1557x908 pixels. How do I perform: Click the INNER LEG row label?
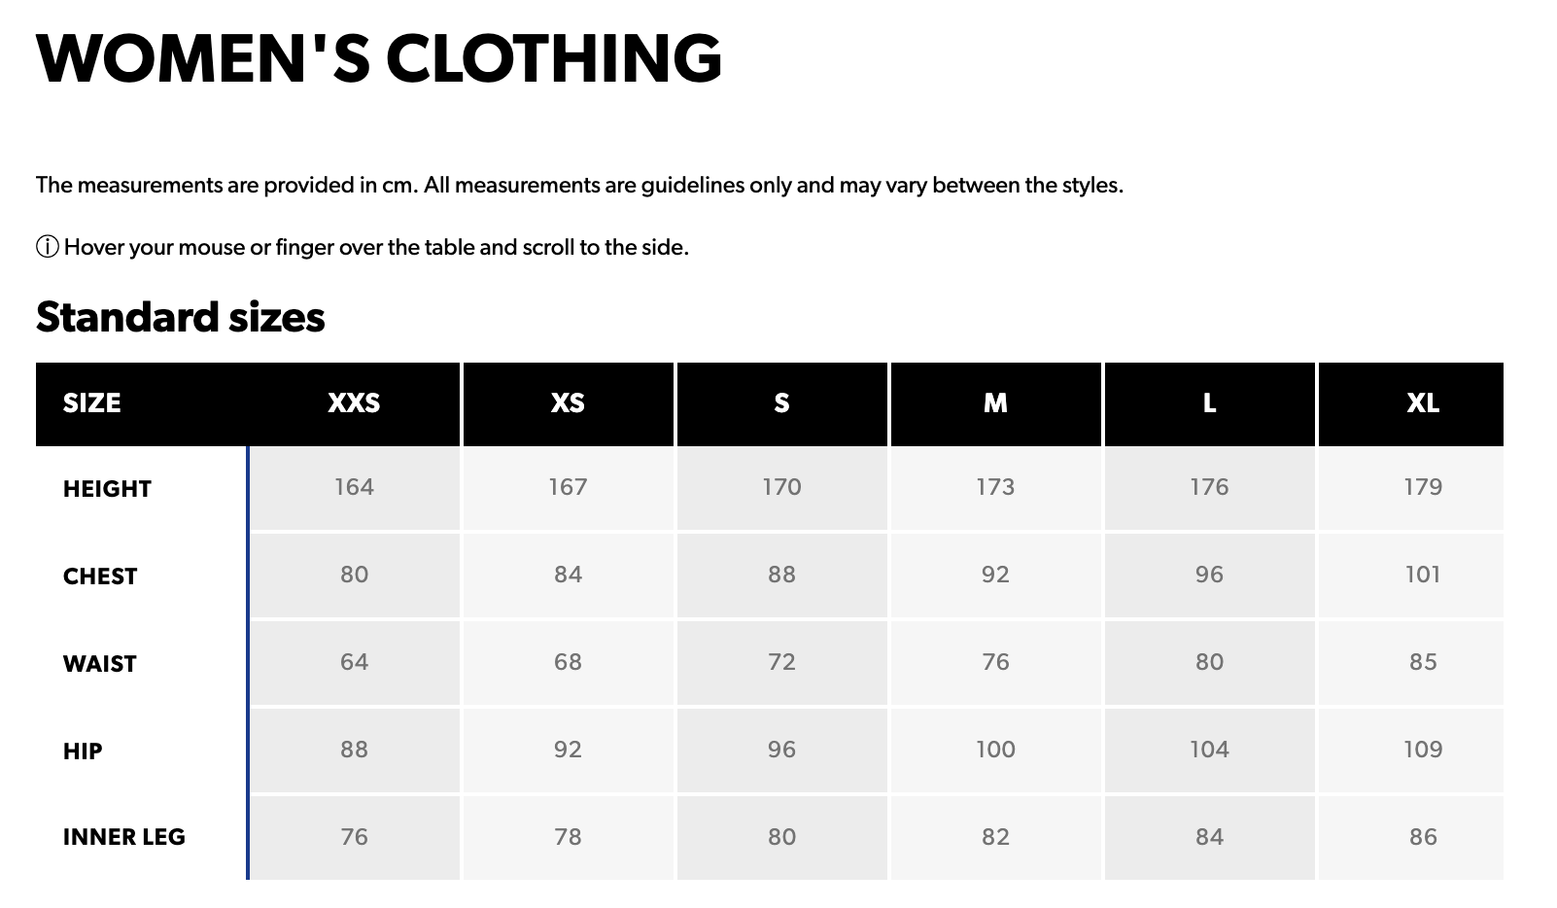point(124,837)
